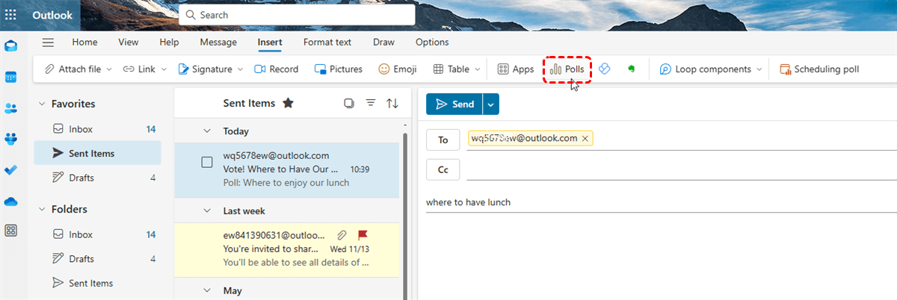Collapse the Last week group
This screenshot has height=300, width=897.
tap(207, 211)
